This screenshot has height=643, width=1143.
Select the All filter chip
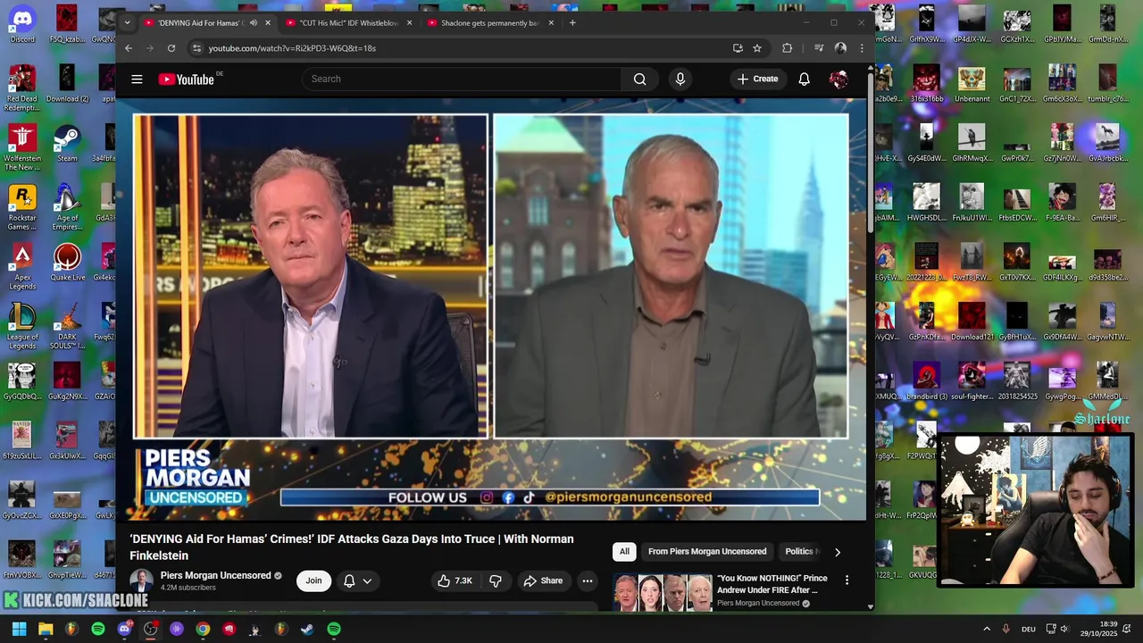tap(624, 552)
